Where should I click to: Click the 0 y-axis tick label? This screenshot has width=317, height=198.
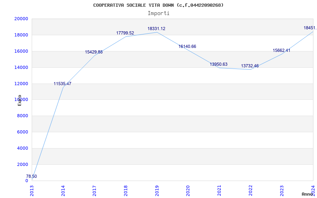[27, 181]
